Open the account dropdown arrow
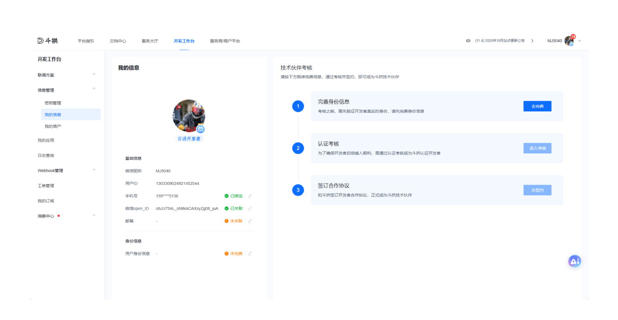 point(579,41)
